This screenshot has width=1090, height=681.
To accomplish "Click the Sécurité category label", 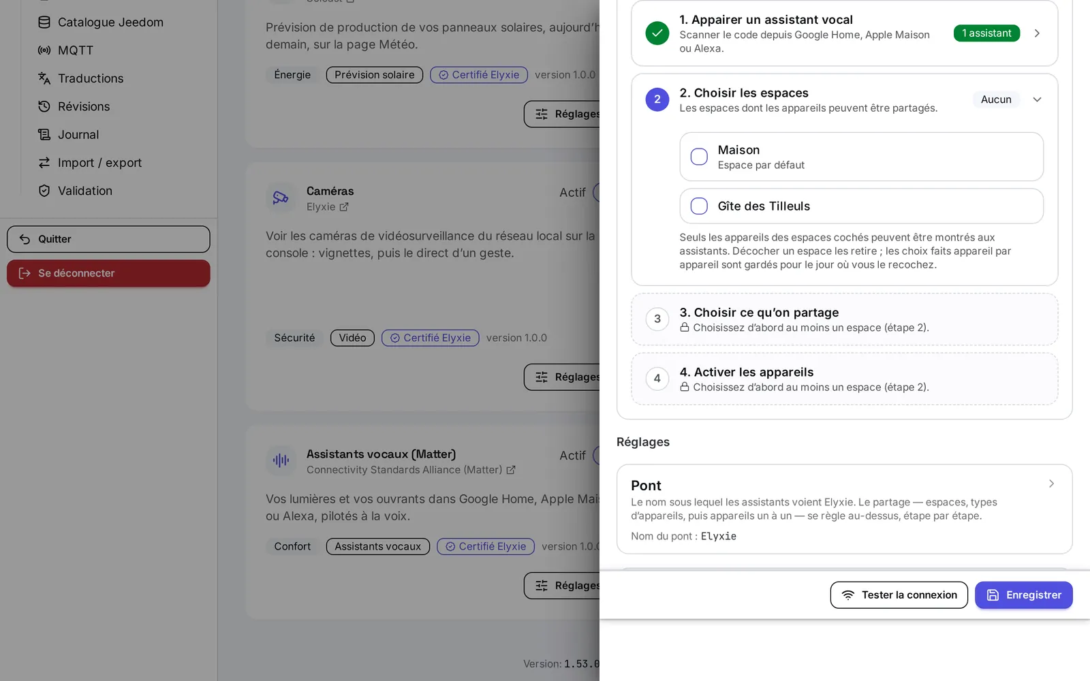I will click(294, 338).
